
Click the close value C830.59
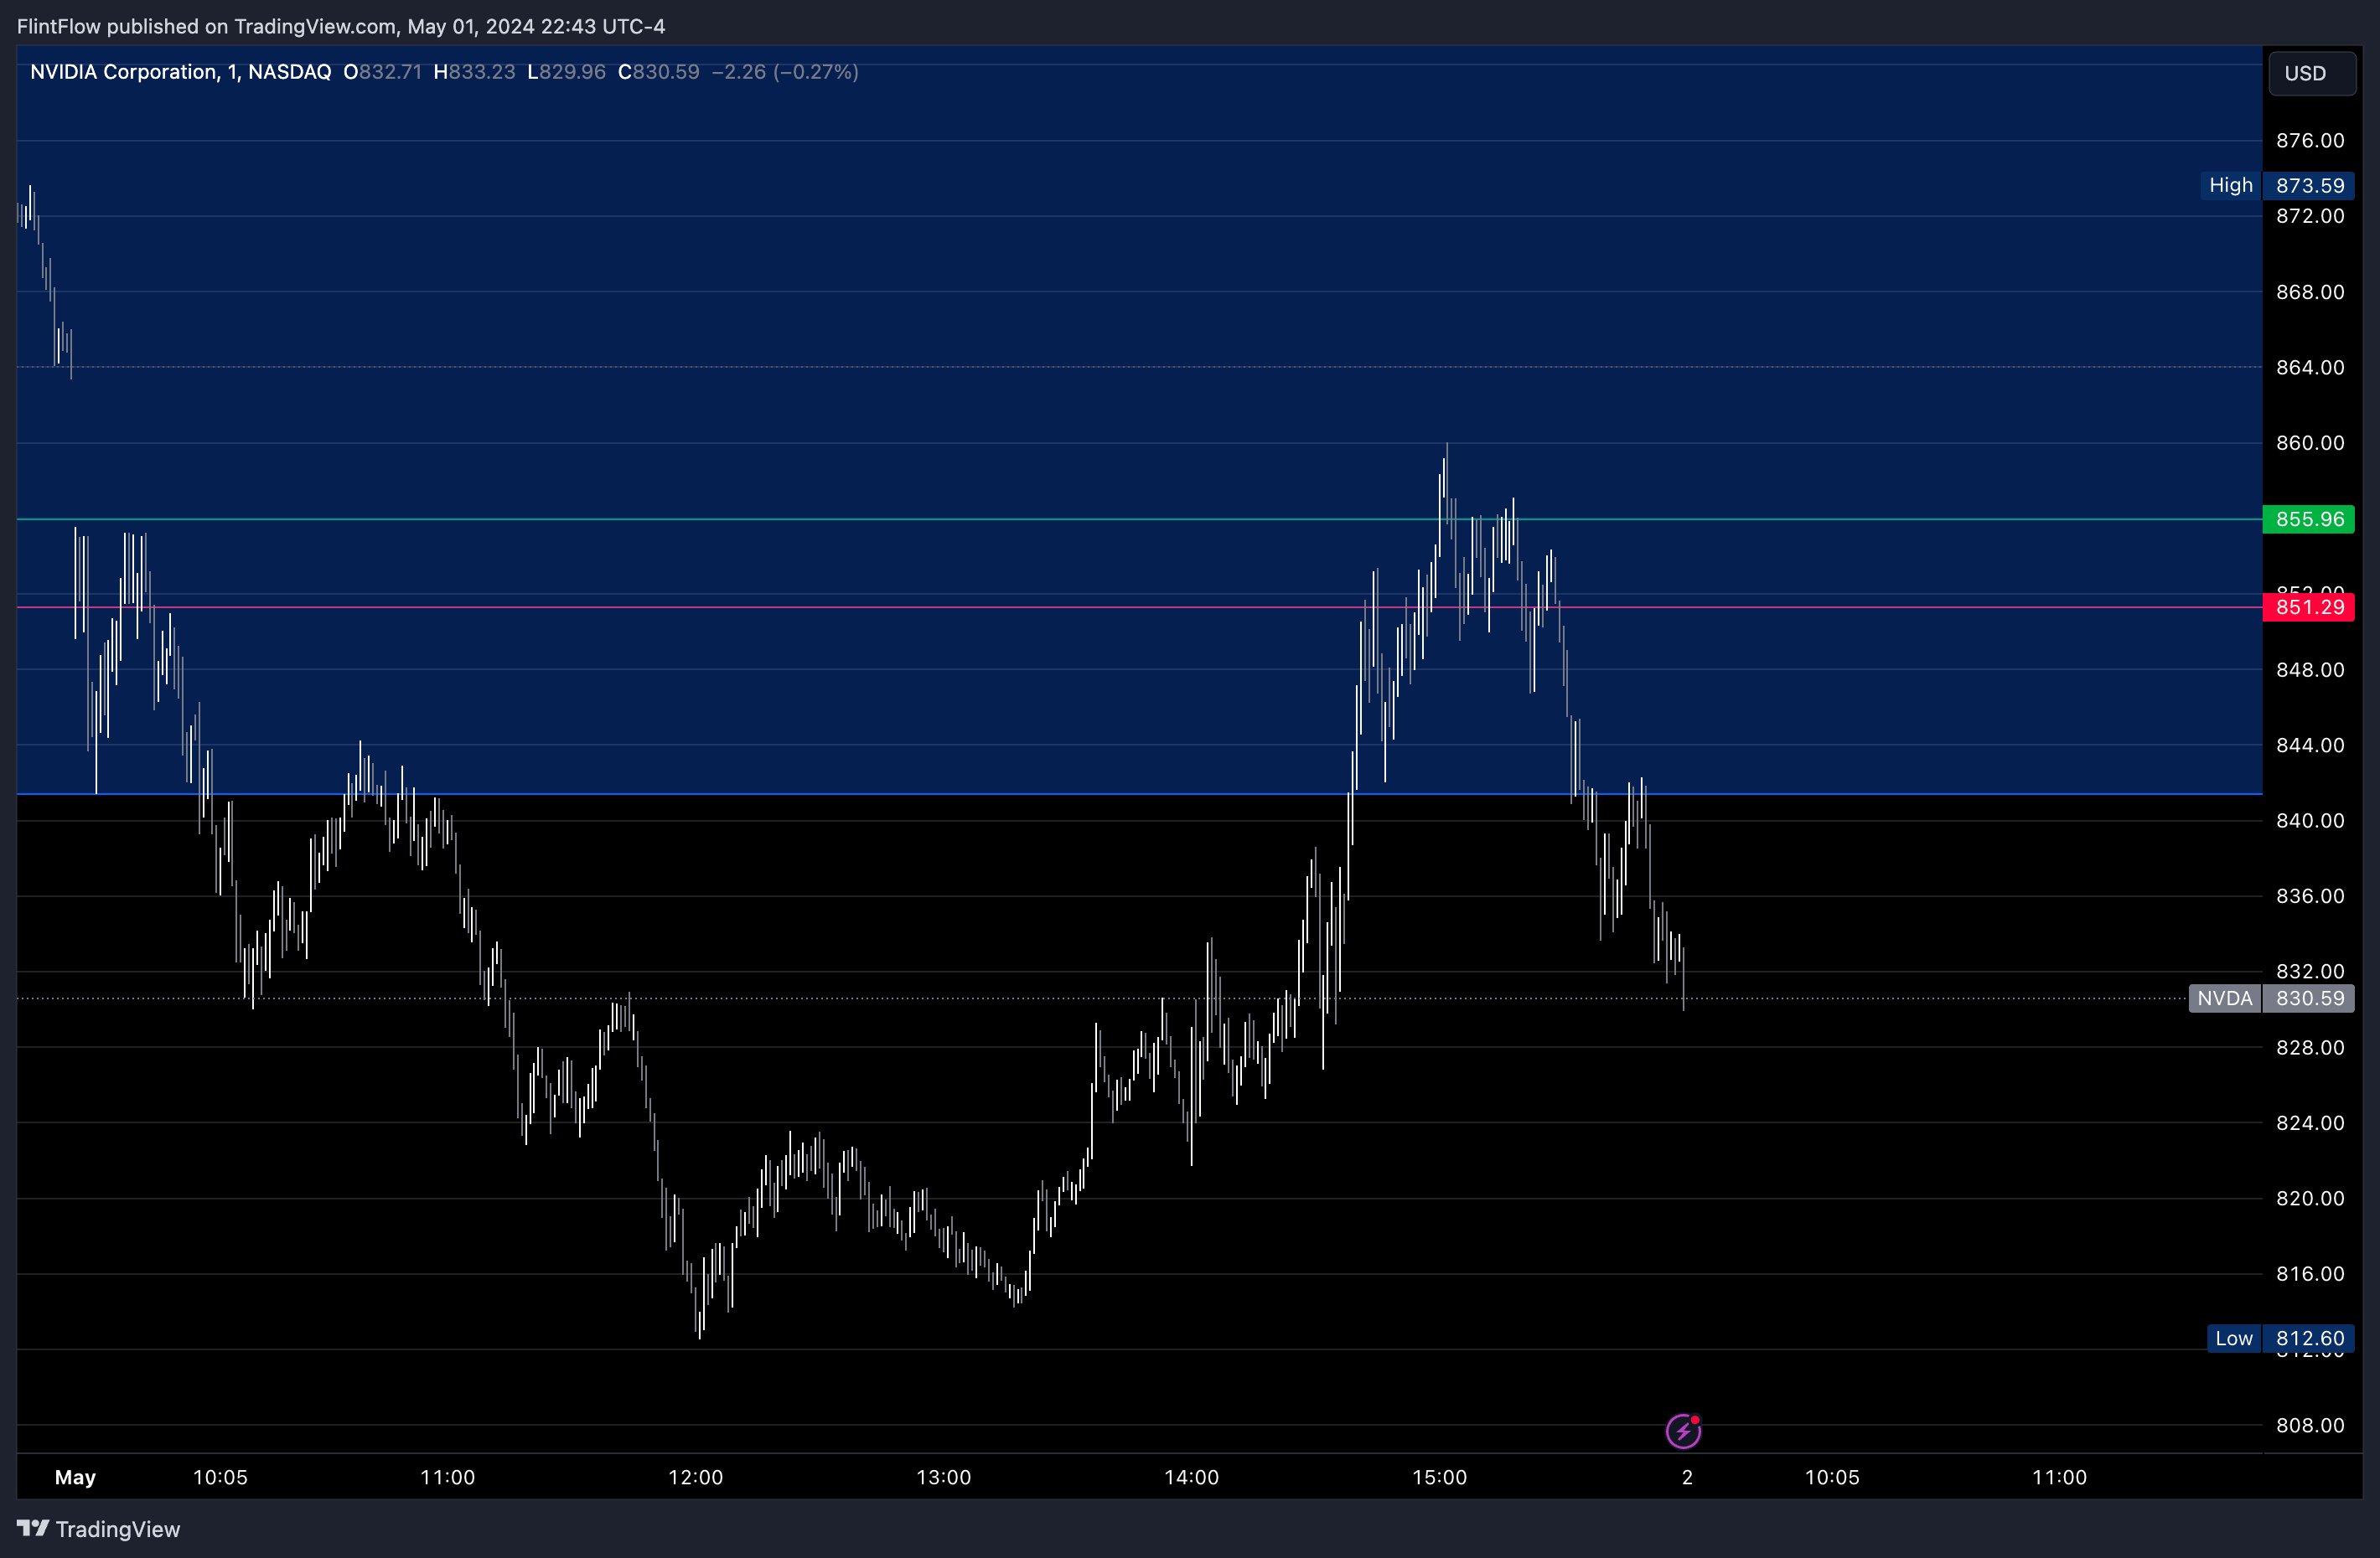coord(658,72)
